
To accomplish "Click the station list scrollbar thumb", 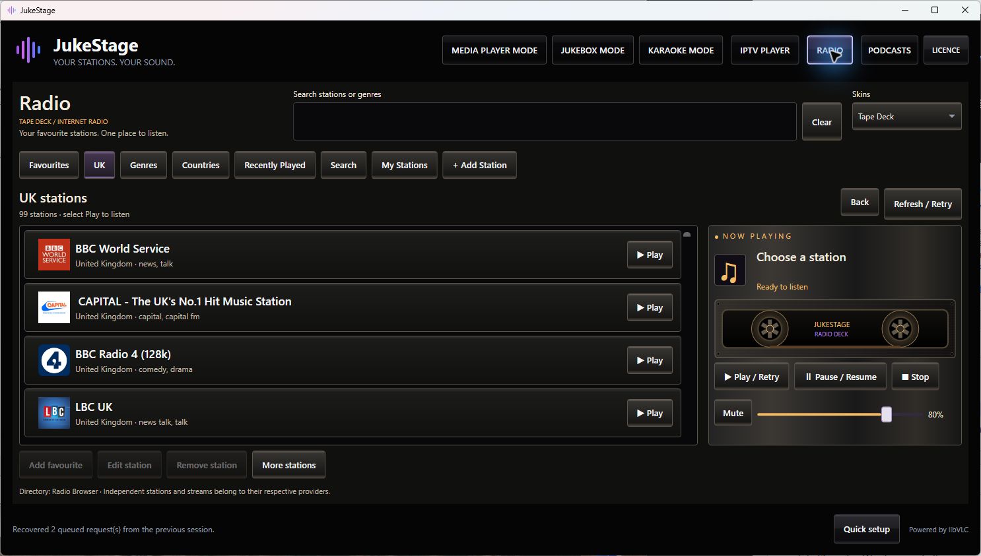I will 687,234.
